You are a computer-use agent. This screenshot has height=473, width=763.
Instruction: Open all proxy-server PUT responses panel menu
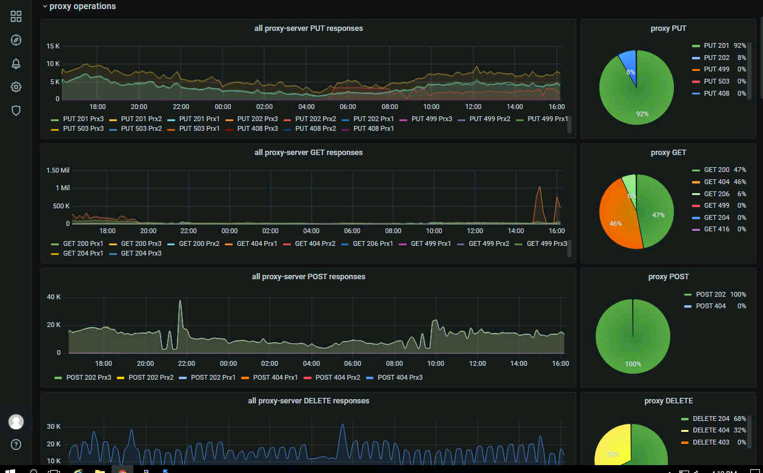coord(308,28)
